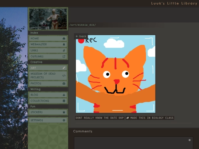This screenshot has height=149, width=199.
Task: Click the code brackets icon beside Museum
Action: [x=64, y=76]
